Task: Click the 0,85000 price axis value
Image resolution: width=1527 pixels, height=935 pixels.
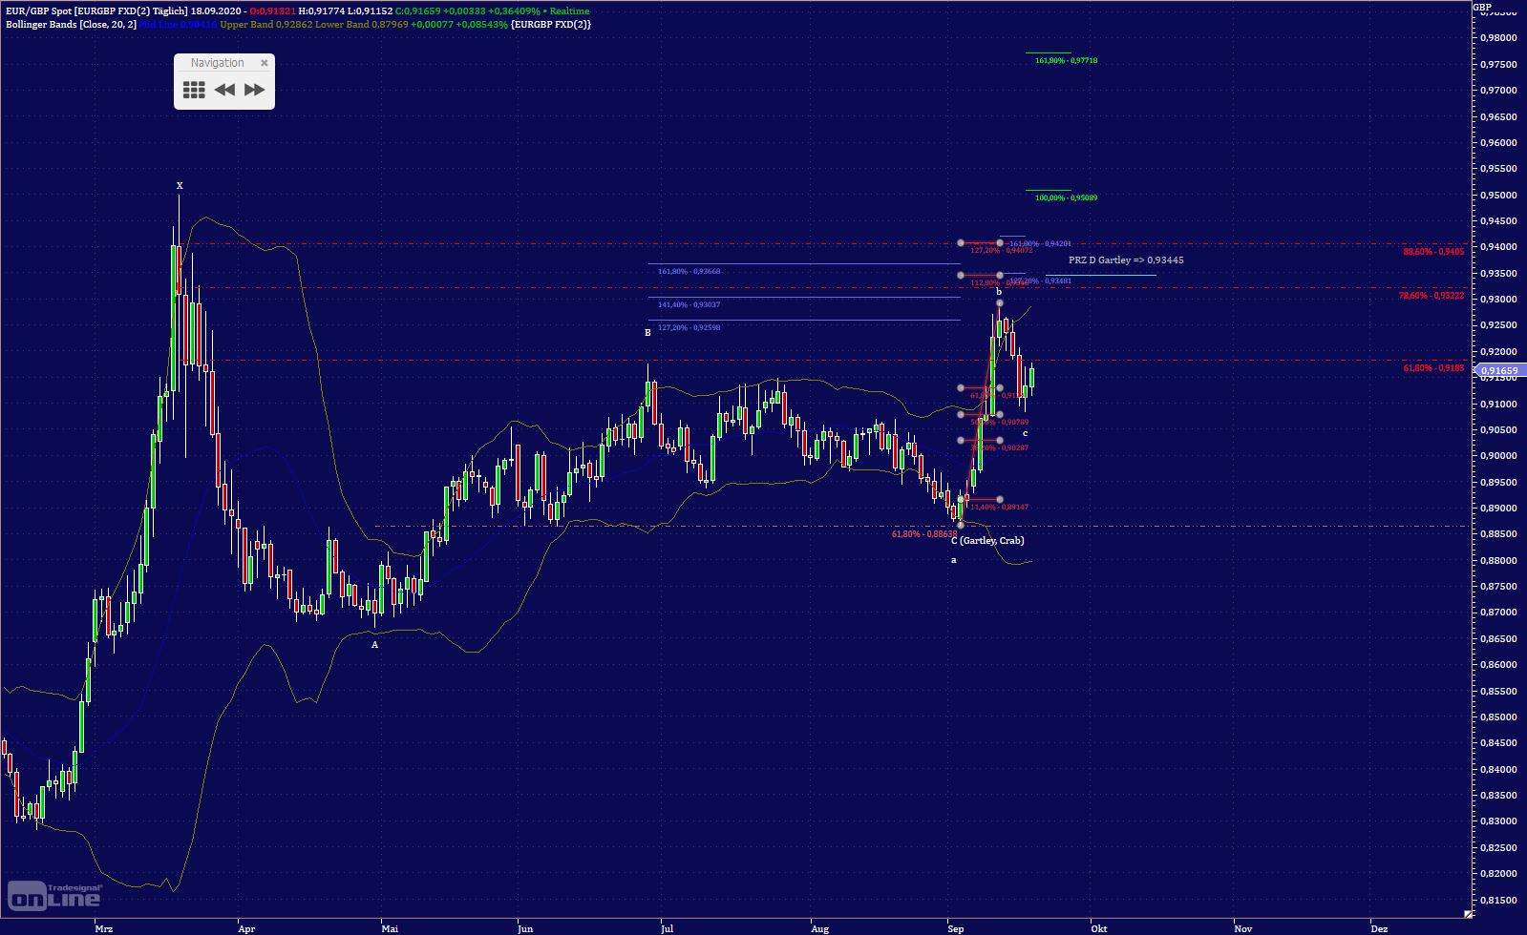Action: pos(1498,717)
